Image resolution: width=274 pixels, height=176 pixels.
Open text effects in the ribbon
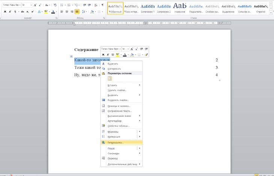pyautogui.click(x=39, y=12)
